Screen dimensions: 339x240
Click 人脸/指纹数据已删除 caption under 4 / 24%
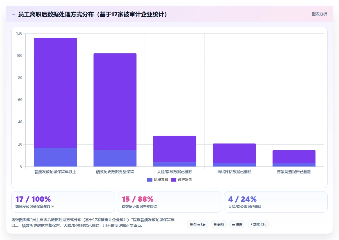245,207
